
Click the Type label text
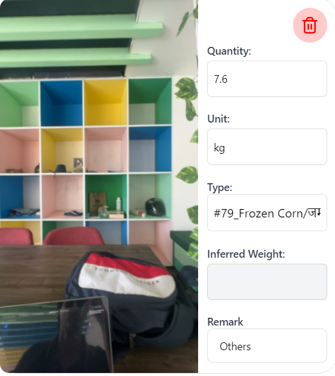click(220, 187)
